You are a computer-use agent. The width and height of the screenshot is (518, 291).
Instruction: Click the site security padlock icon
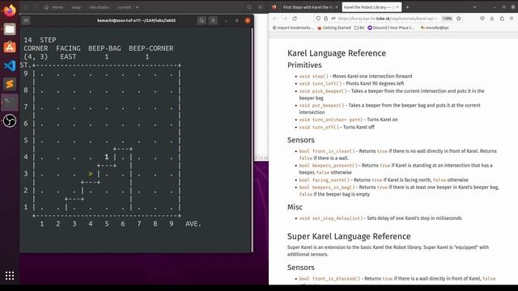(325, 19)
